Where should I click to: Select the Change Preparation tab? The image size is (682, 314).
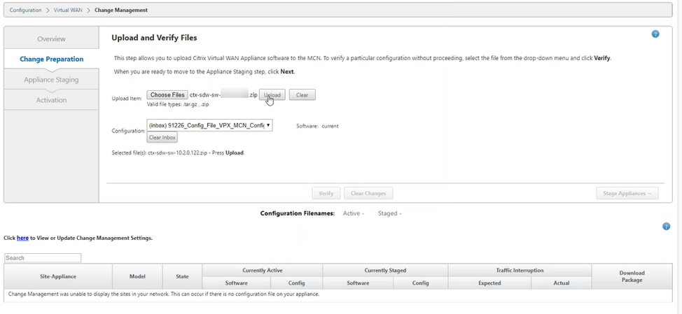pyautogui.click(x=51, y=59)
